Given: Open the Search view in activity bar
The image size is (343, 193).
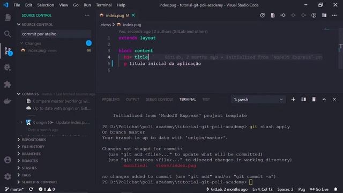Looking at the screenshot, I should click(x=8, y=34).
